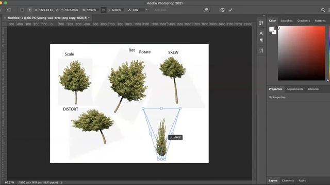Open the transform tool preset picker

click(x=9, y=10)
